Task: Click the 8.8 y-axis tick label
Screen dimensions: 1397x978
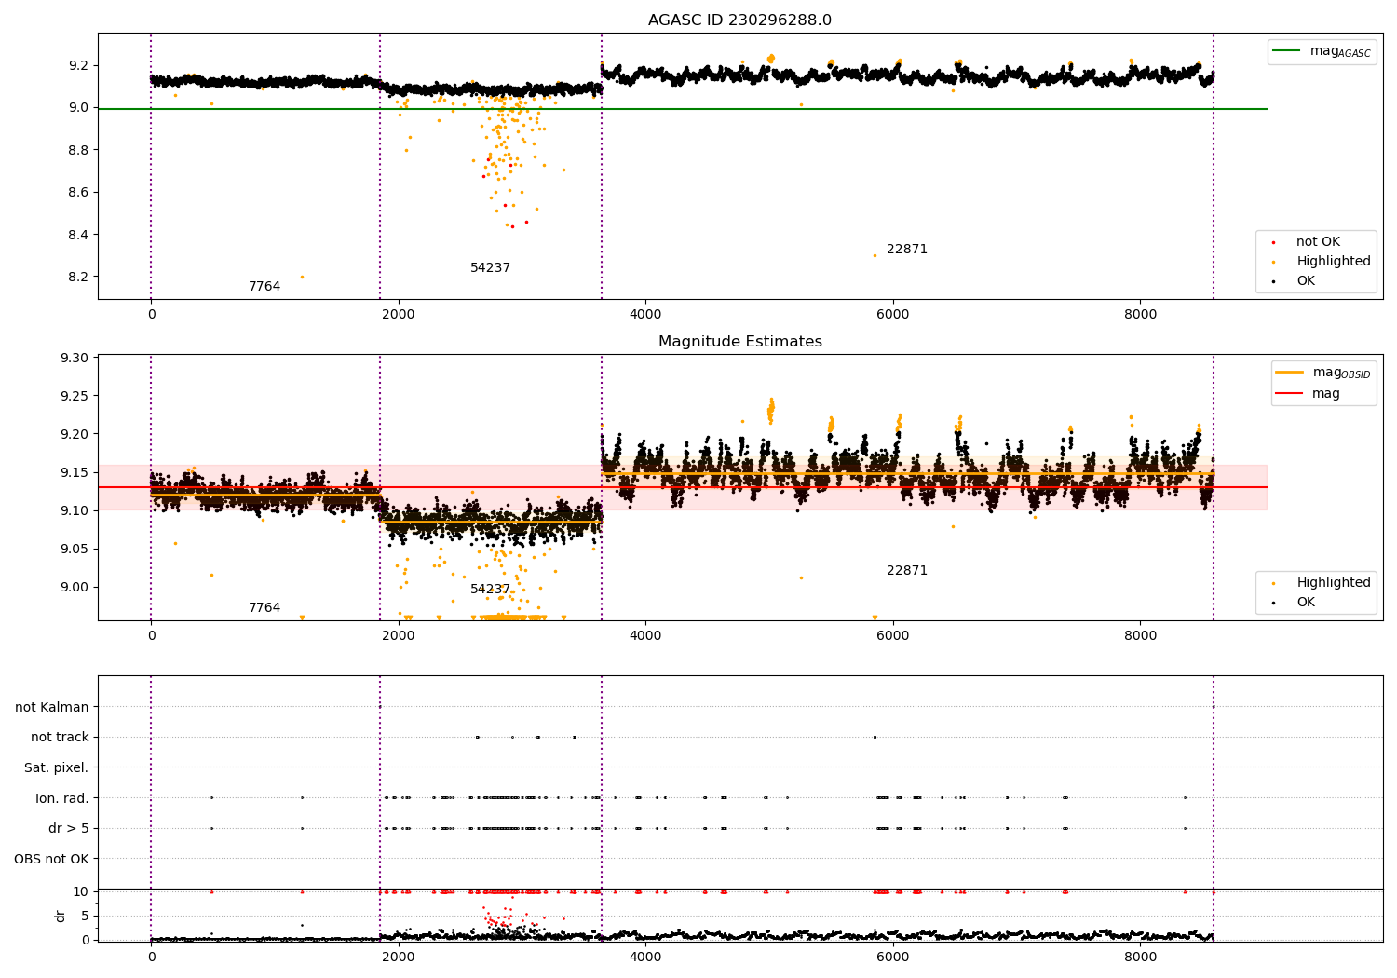Action: 77,150
